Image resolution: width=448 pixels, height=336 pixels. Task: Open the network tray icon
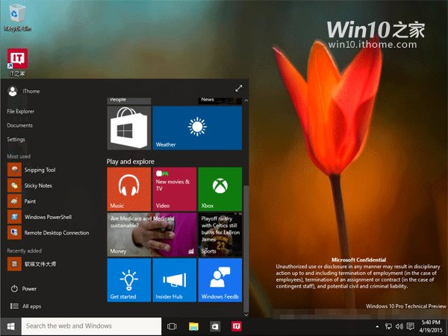388,326
